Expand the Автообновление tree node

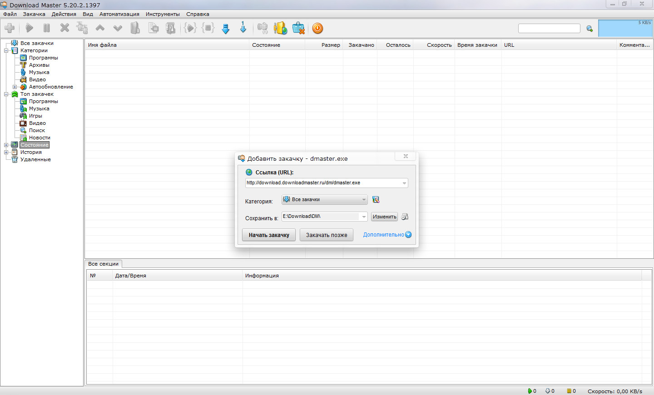(15, 87)
